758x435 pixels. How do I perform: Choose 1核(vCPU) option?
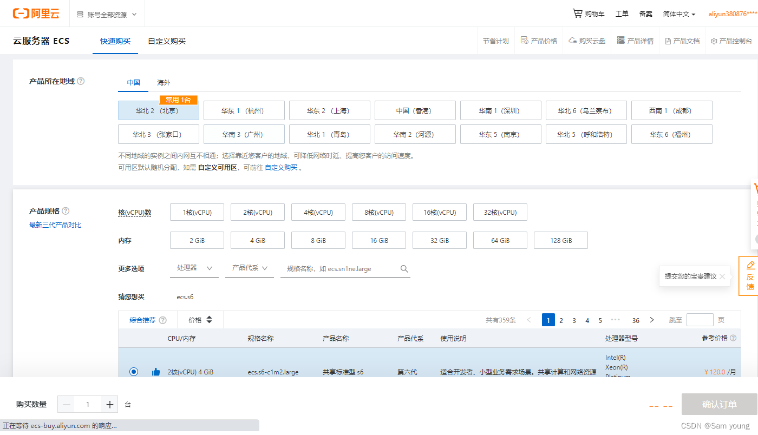click(197, 212)
